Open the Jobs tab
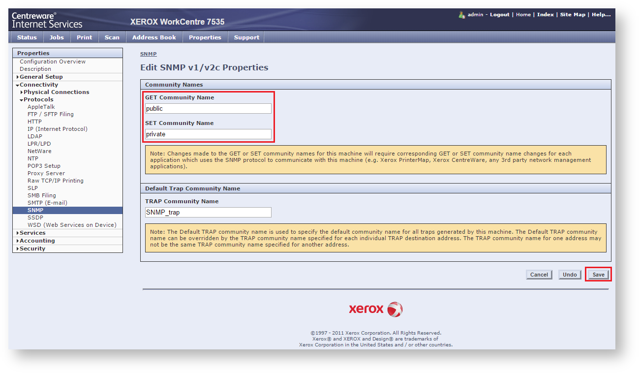Screen dimensions: 639x373 pos(57,37)
